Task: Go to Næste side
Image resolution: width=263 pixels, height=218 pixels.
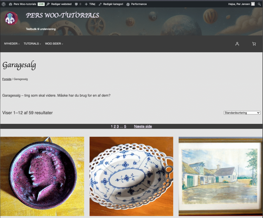Action: (x=143, y=127)
